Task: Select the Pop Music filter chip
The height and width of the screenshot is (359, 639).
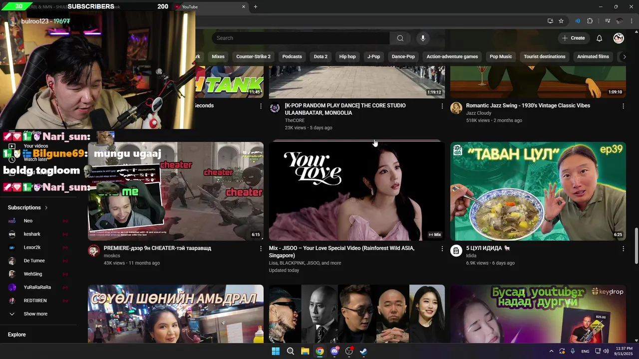Action: (501, 56)
